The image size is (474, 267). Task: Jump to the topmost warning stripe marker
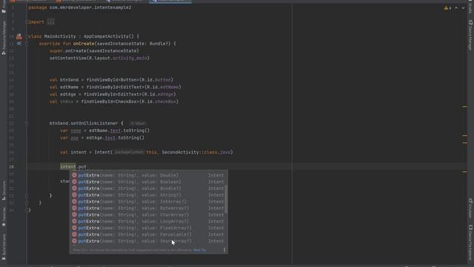(464, 107)
